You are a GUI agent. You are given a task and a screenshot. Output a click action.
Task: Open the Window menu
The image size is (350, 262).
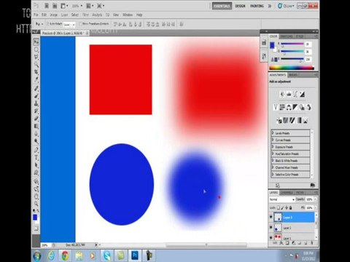point(128,15)
